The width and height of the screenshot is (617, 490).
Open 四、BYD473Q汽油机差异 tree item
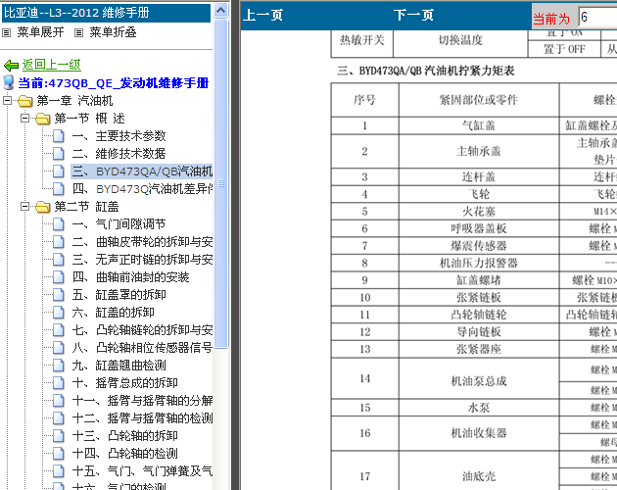(x=142, y=189)
